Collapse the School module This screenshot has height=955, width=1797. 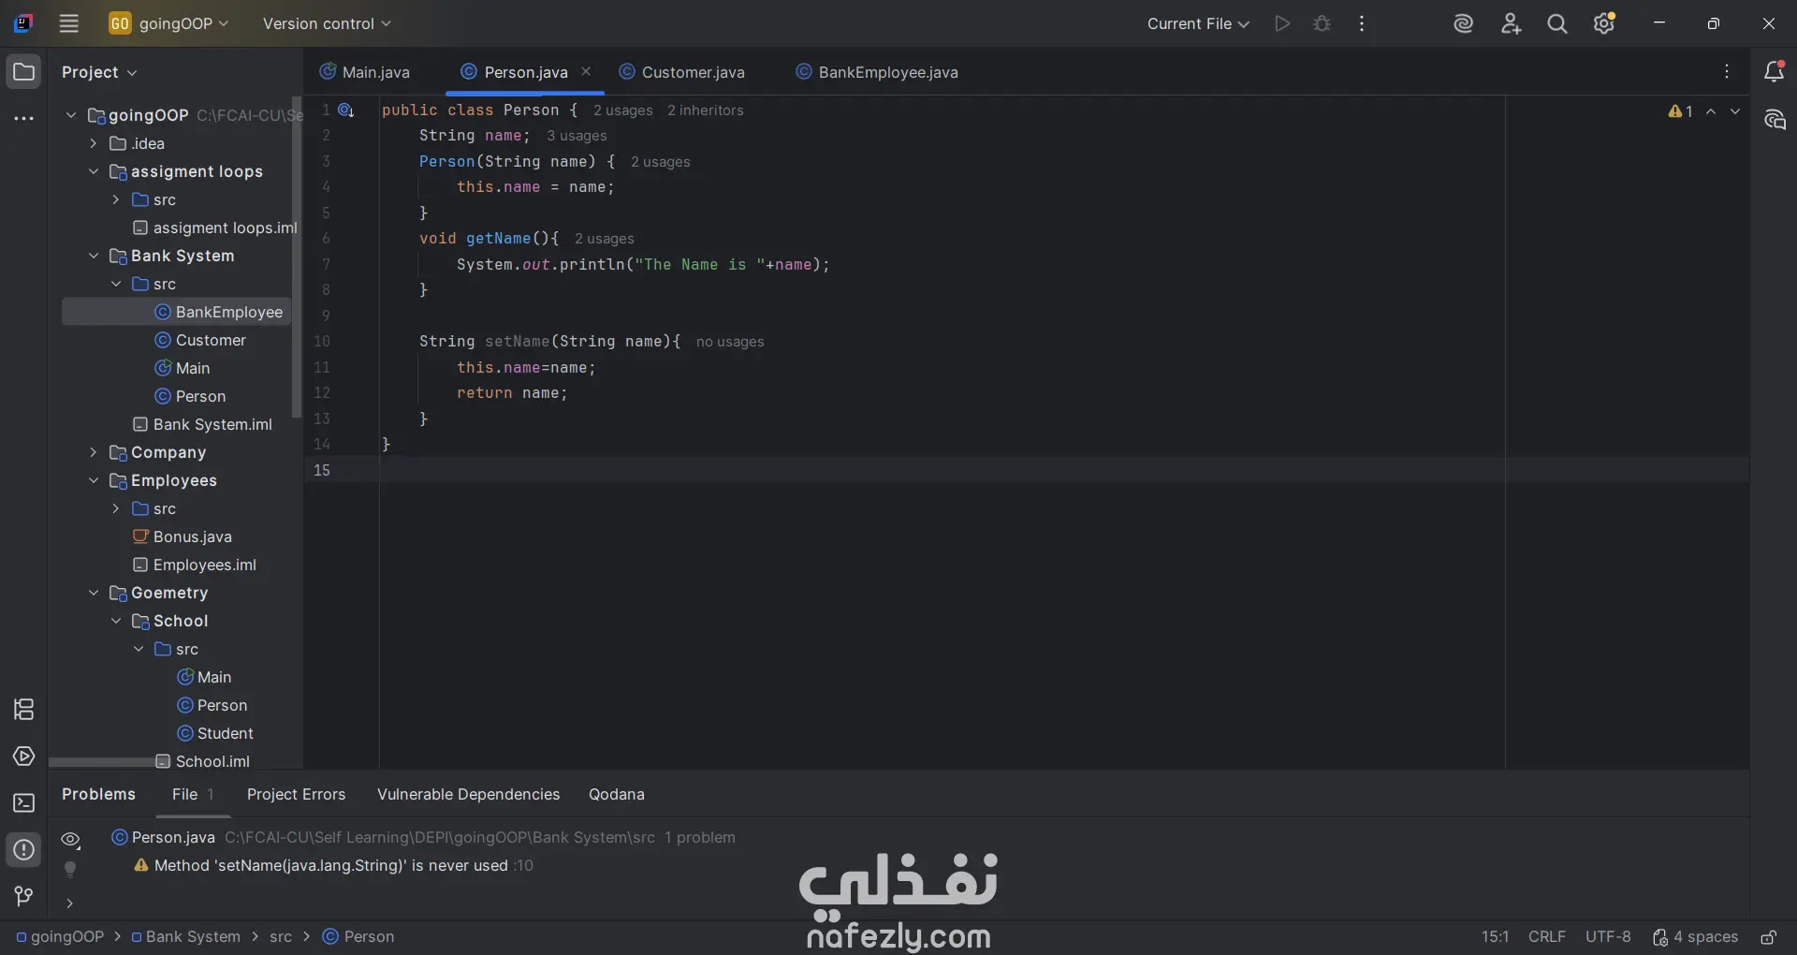pyautogui.click(x=115, y=621)
